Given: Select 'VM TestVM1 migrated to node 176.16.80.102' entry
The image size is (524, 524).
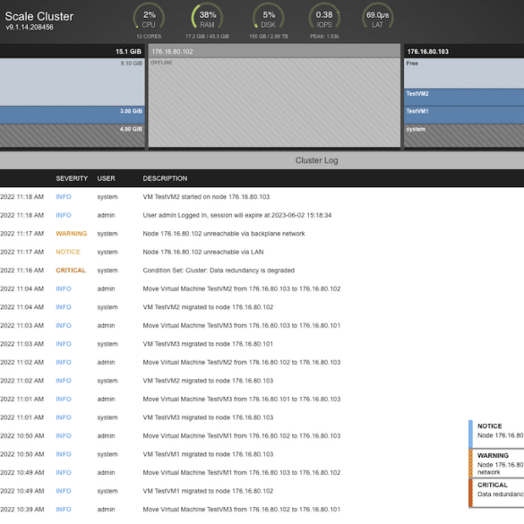Looking at the screenshot, I should [208, 491].
